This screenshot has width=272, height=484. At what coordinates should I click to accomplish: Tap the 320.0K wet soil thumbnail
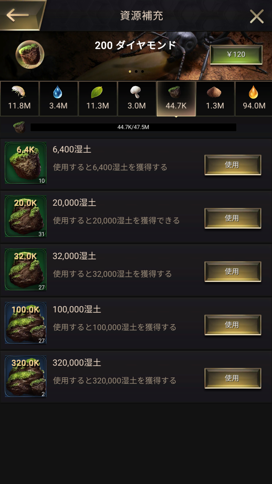(26, 376)
